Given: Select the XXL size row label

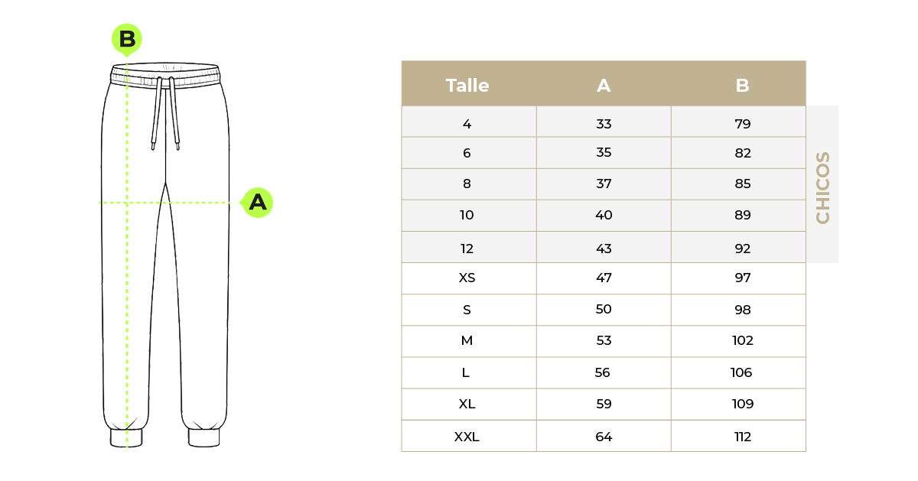Looking at the screenshot, I should click(467, 437).
